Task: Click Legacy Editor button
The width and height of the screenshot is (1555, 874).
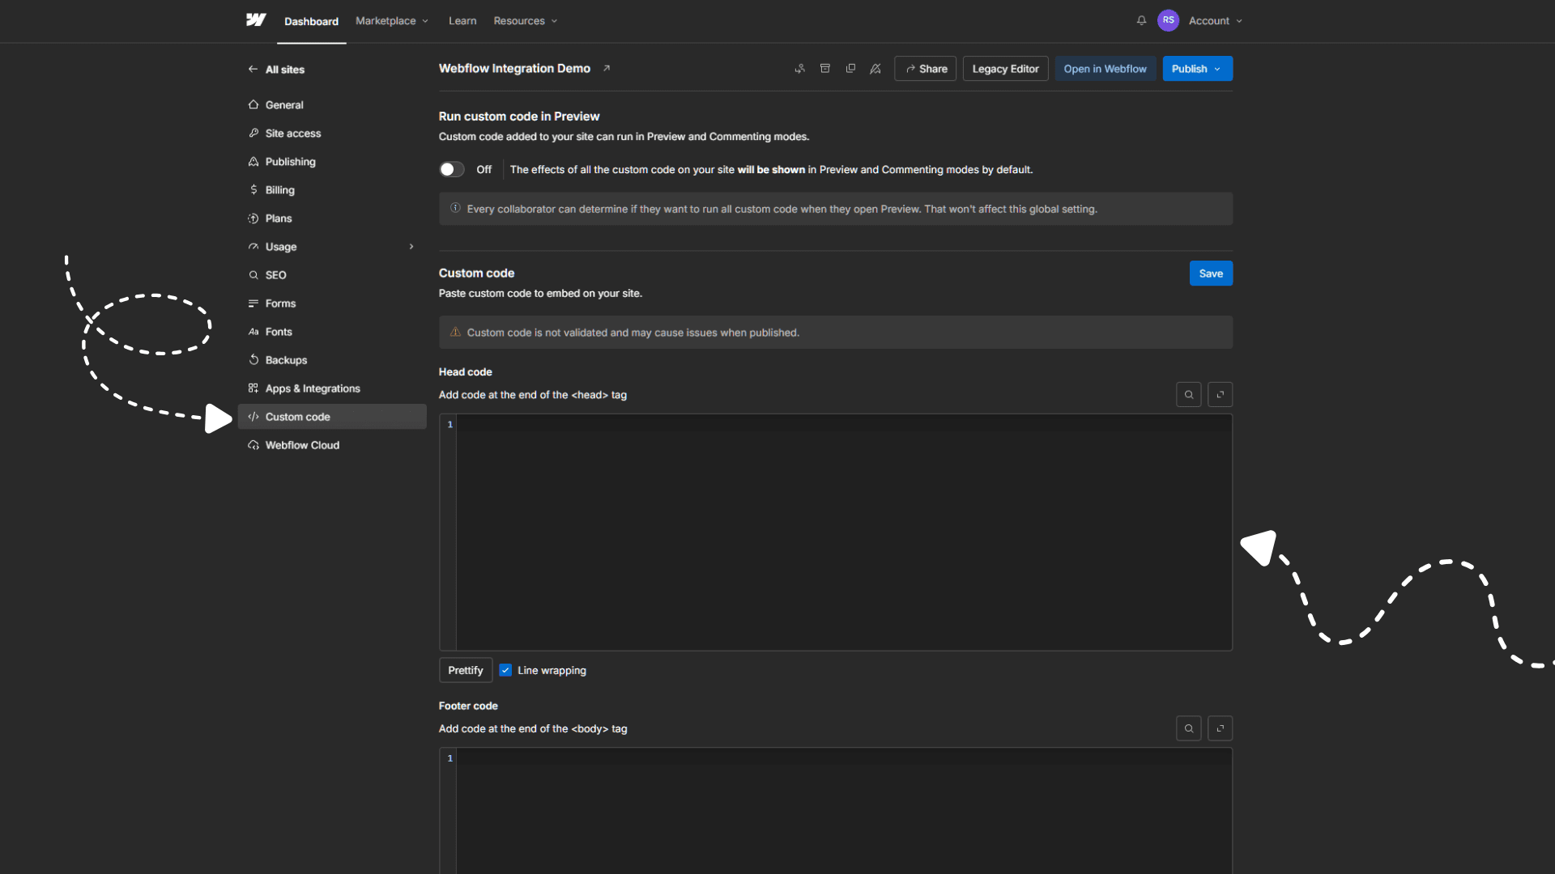Action: point(1005,69)
